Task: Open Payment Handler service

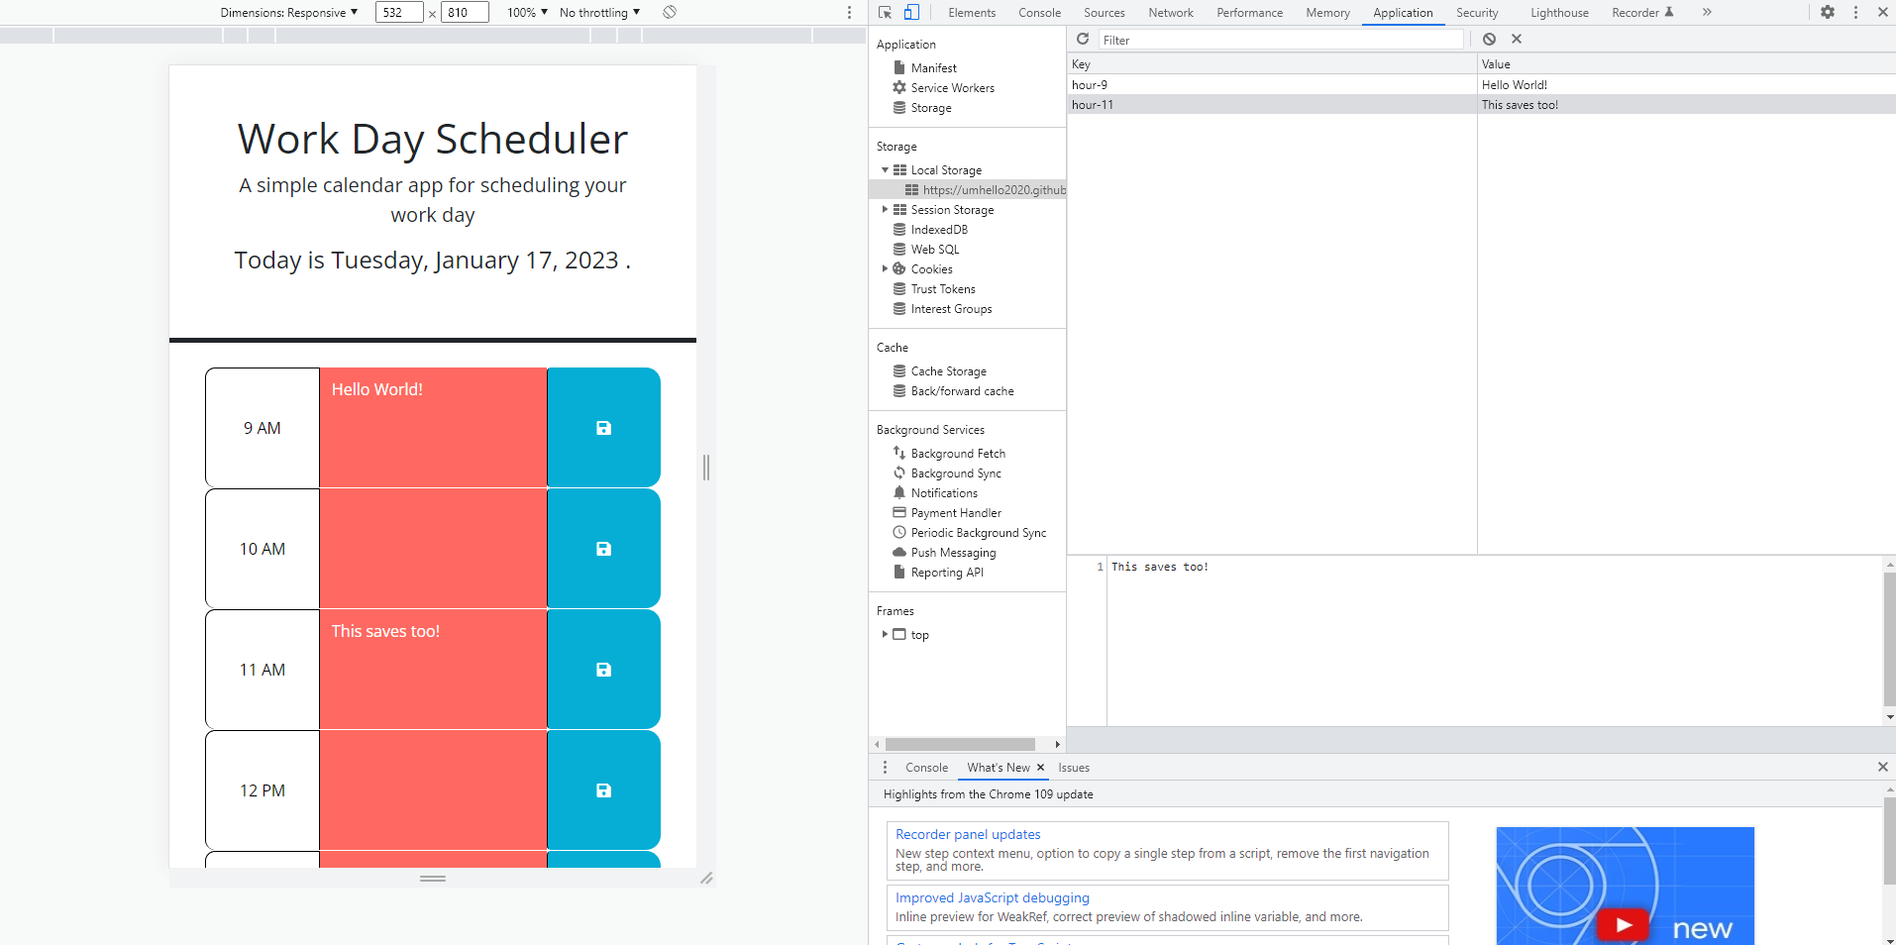Action: coord(956,513)
